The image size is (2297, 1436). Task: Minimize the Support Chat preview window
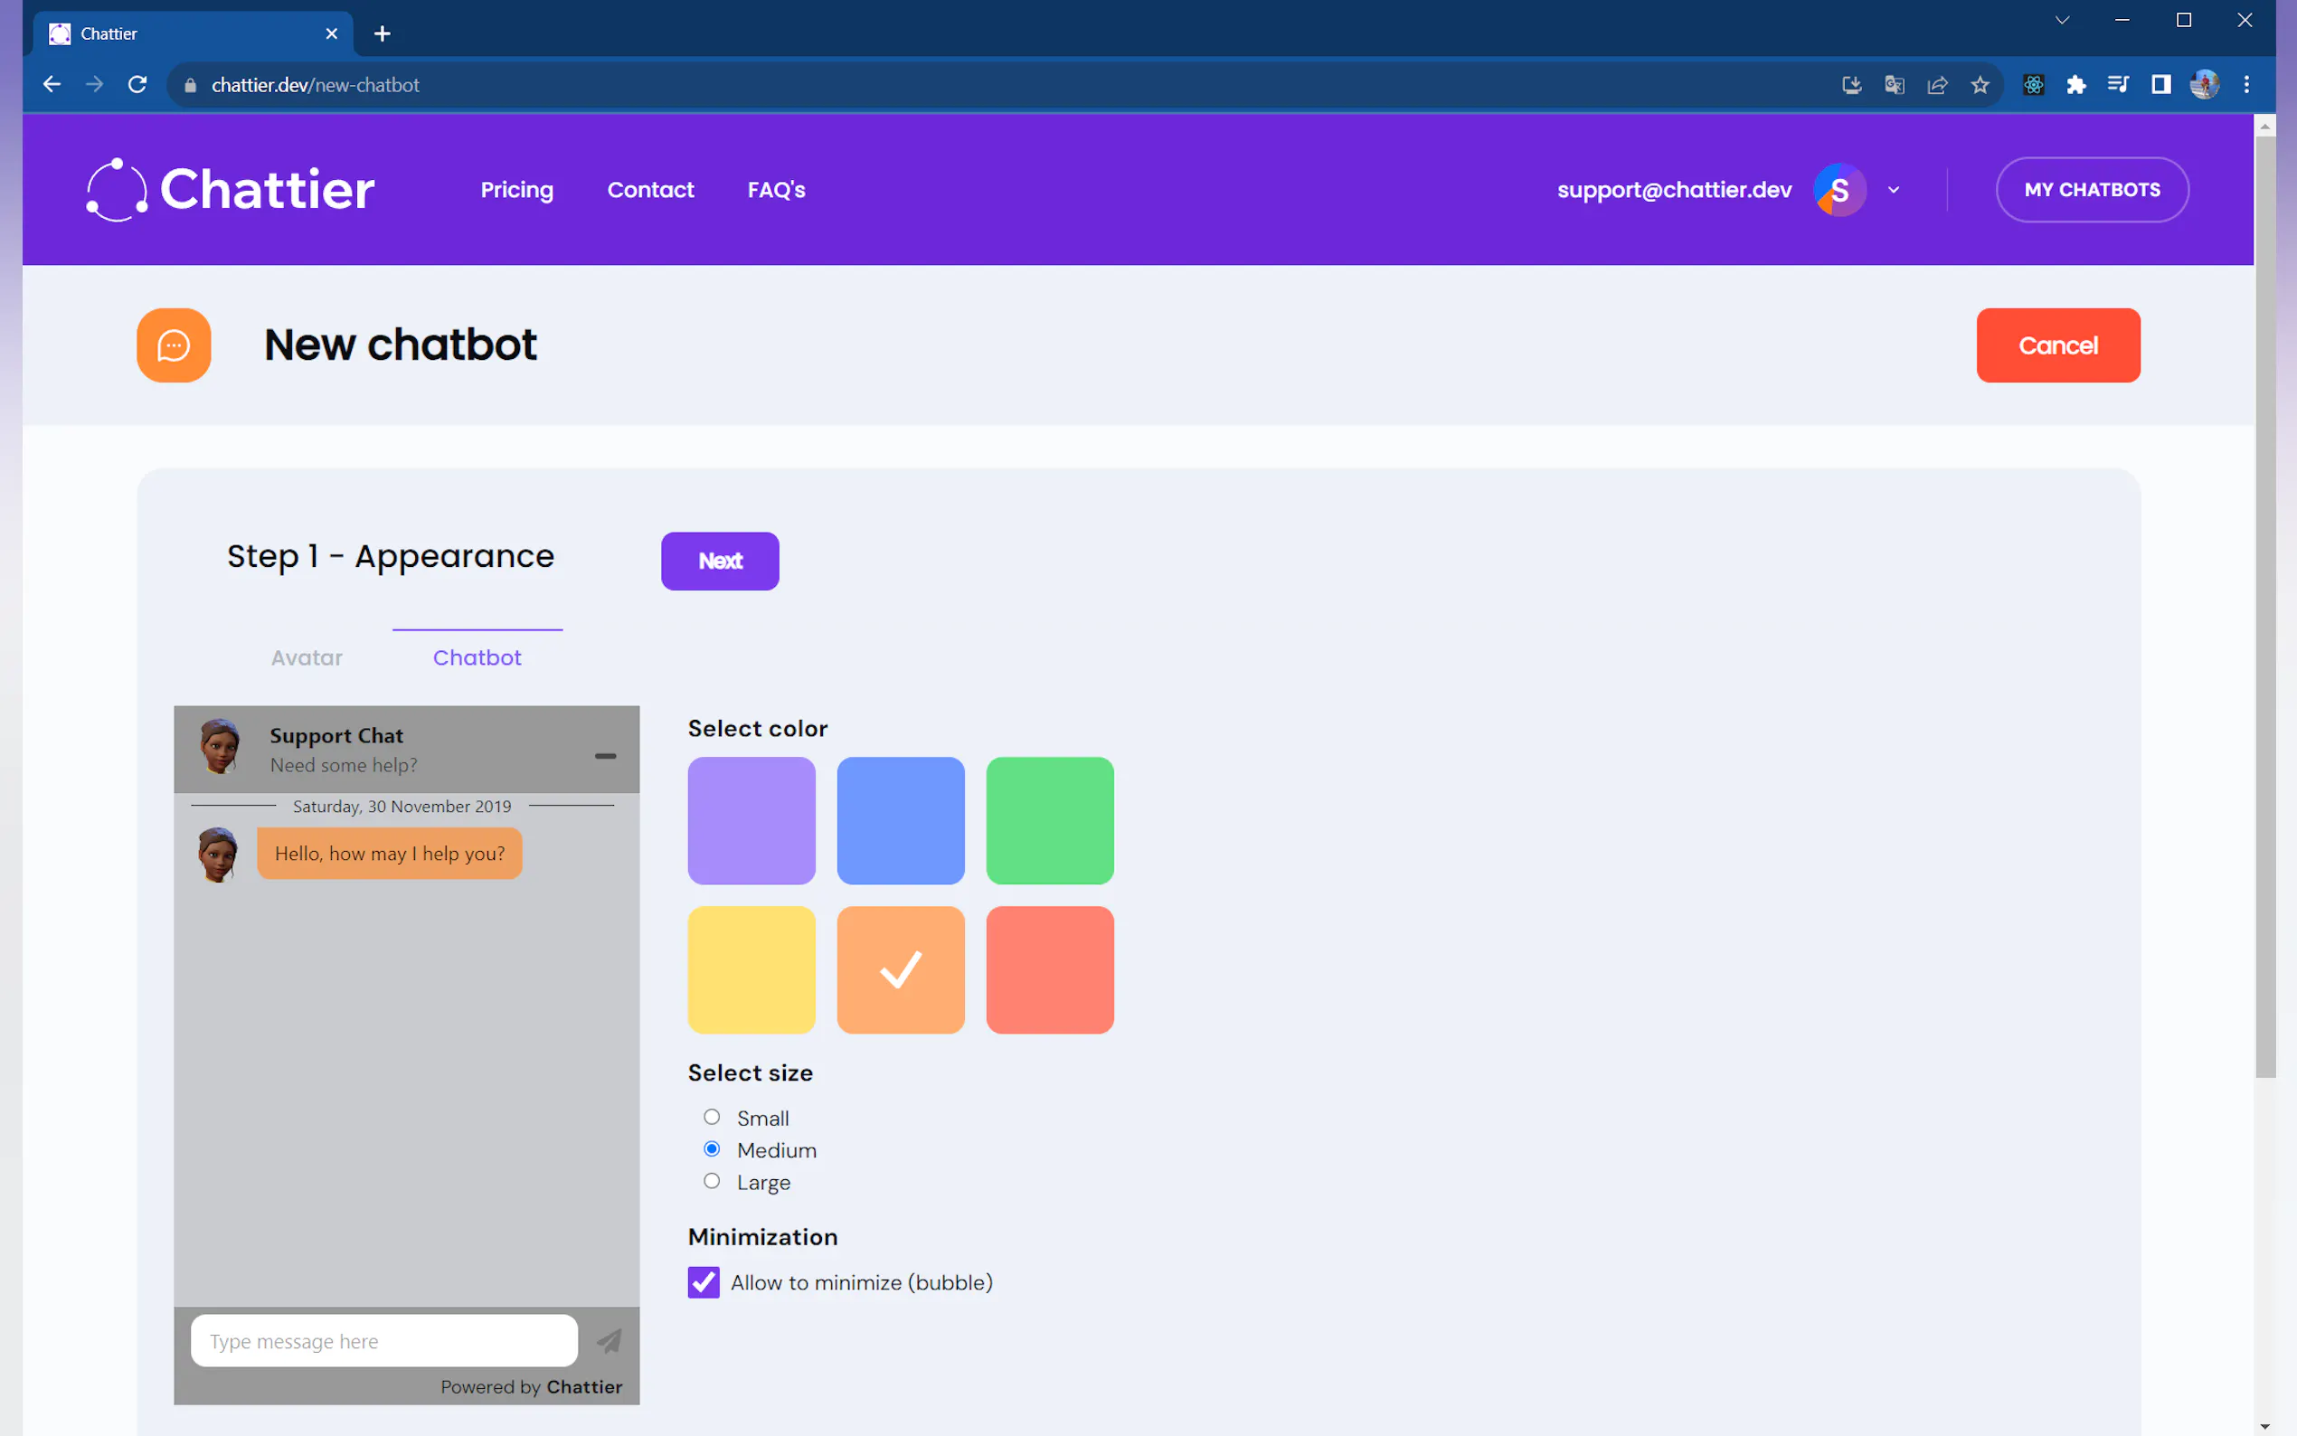click(x=605, y=756)
